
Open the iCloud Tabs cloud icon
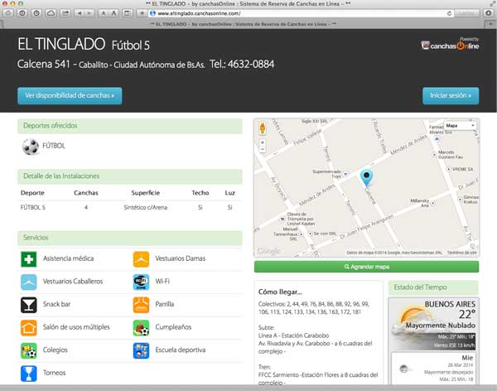coord(51,13)
